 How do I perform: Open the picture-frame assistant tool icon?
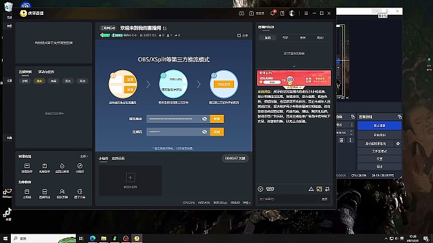pos(27,167)
